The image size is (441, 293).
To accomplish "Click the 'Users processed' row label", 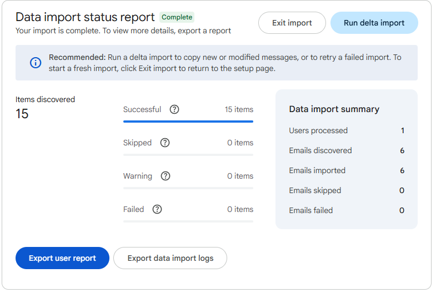I will [x=318, y=130].
